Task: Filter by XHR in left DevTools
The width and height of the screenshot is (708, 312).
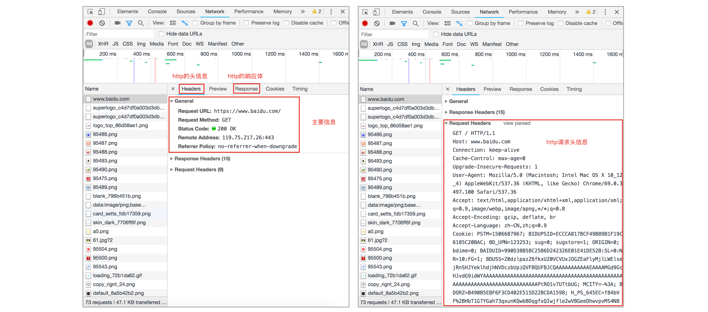Action: [x=103, y=44]
